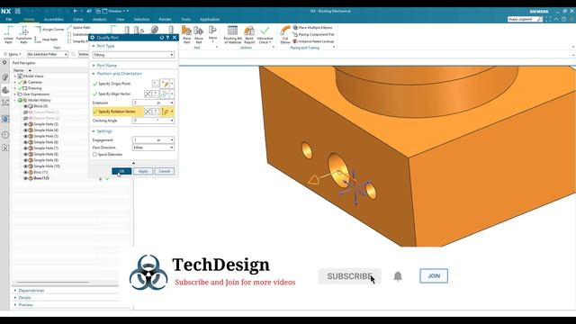The height and width of the screenshot is (324, 576).
Task: Click the SUBSCRIBE button
Action: (349, 276)
